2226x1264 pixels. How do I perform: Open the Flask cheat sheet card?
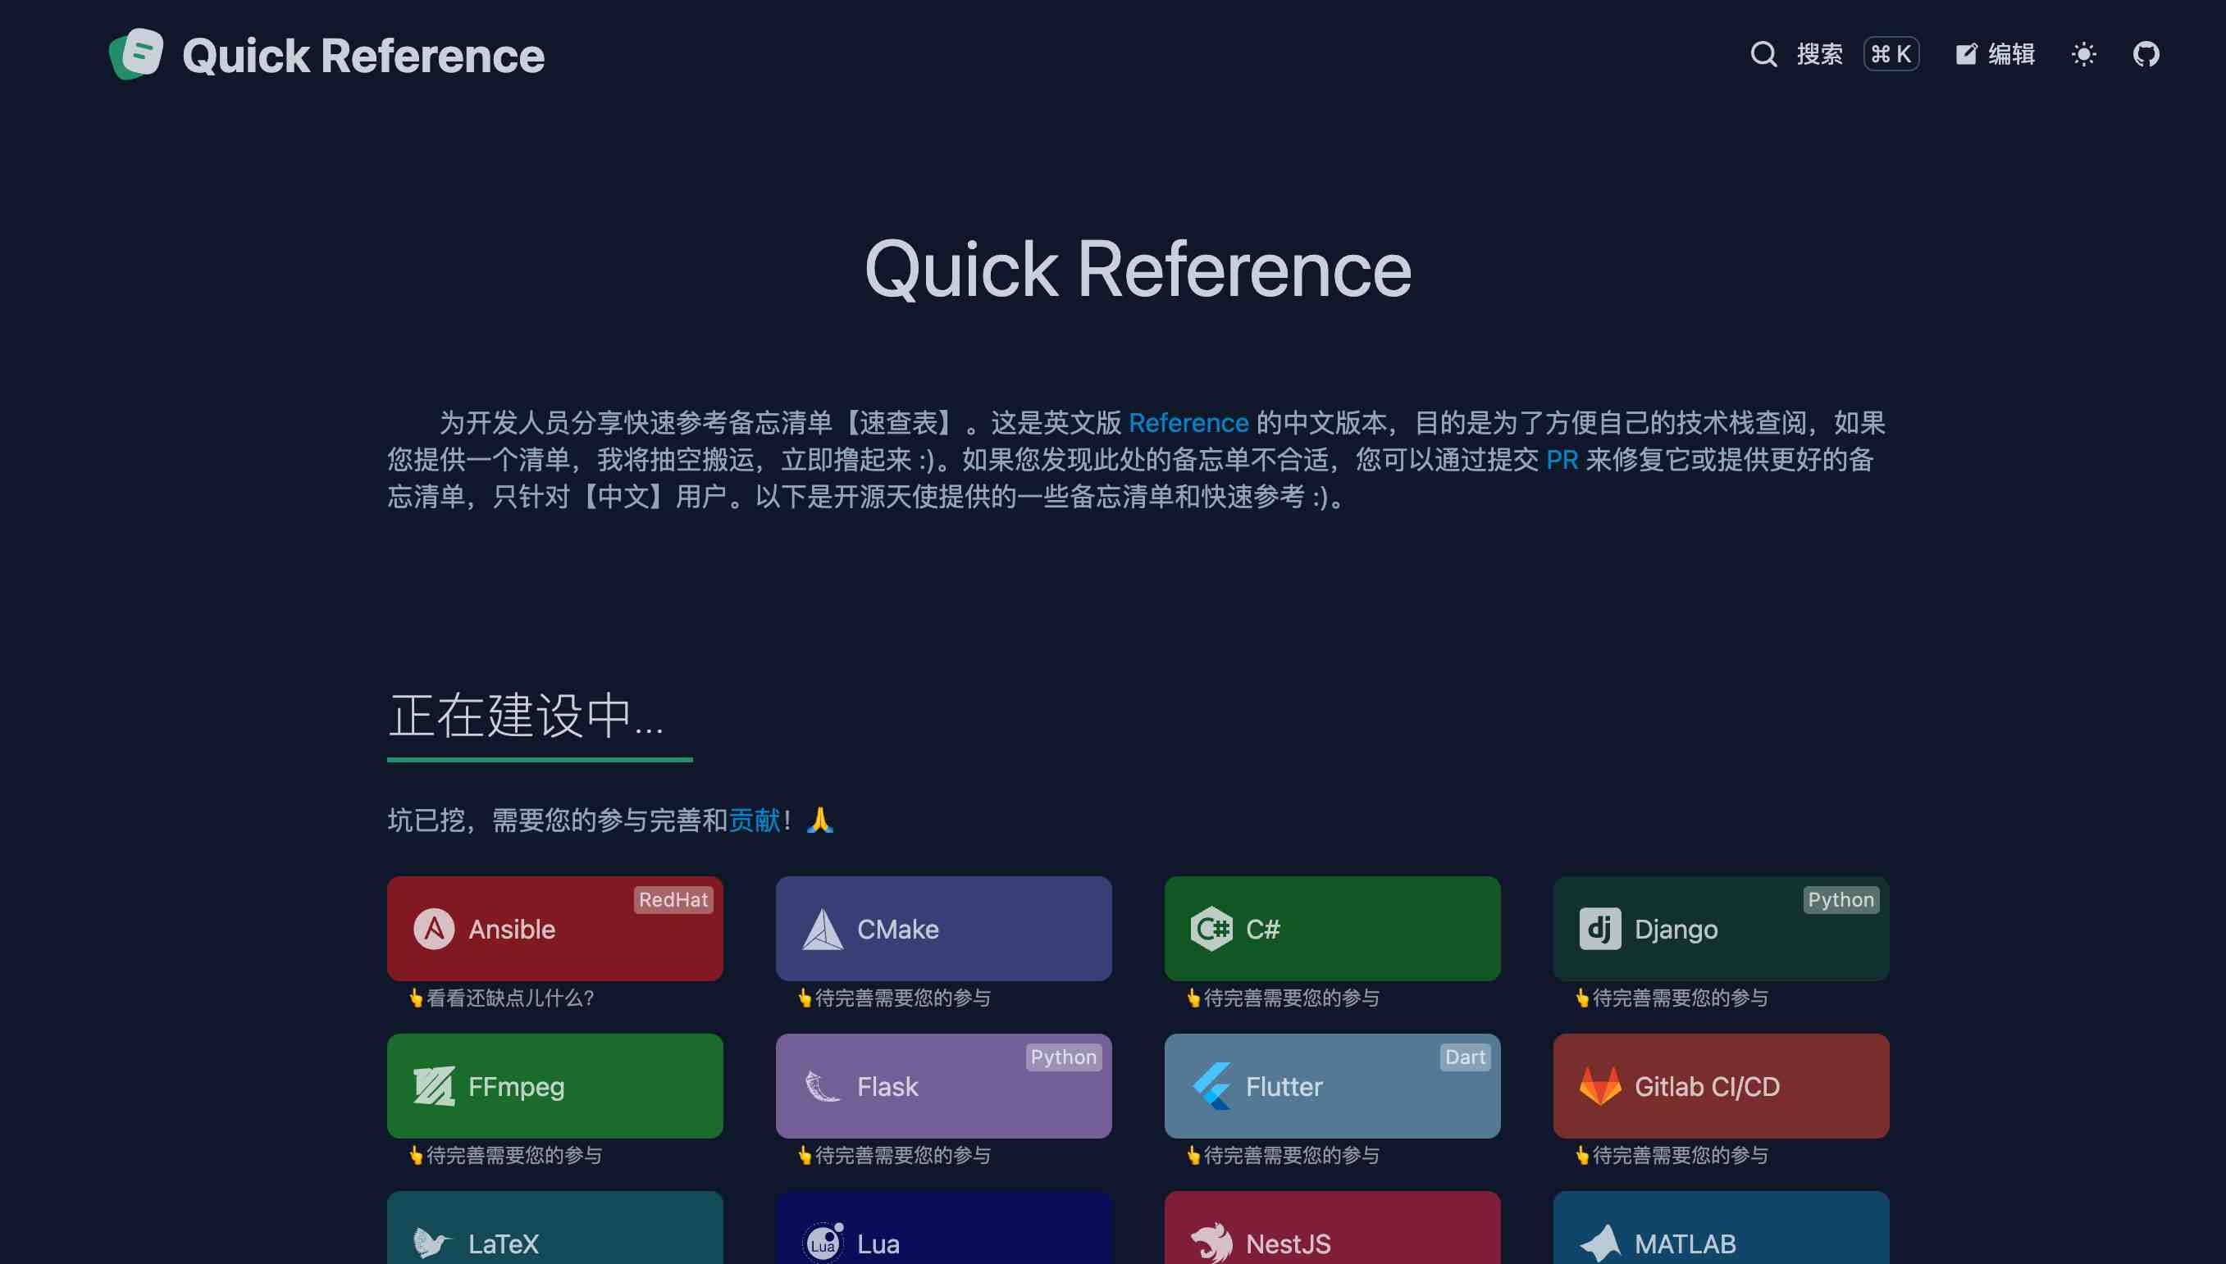tap(943, 1086)
